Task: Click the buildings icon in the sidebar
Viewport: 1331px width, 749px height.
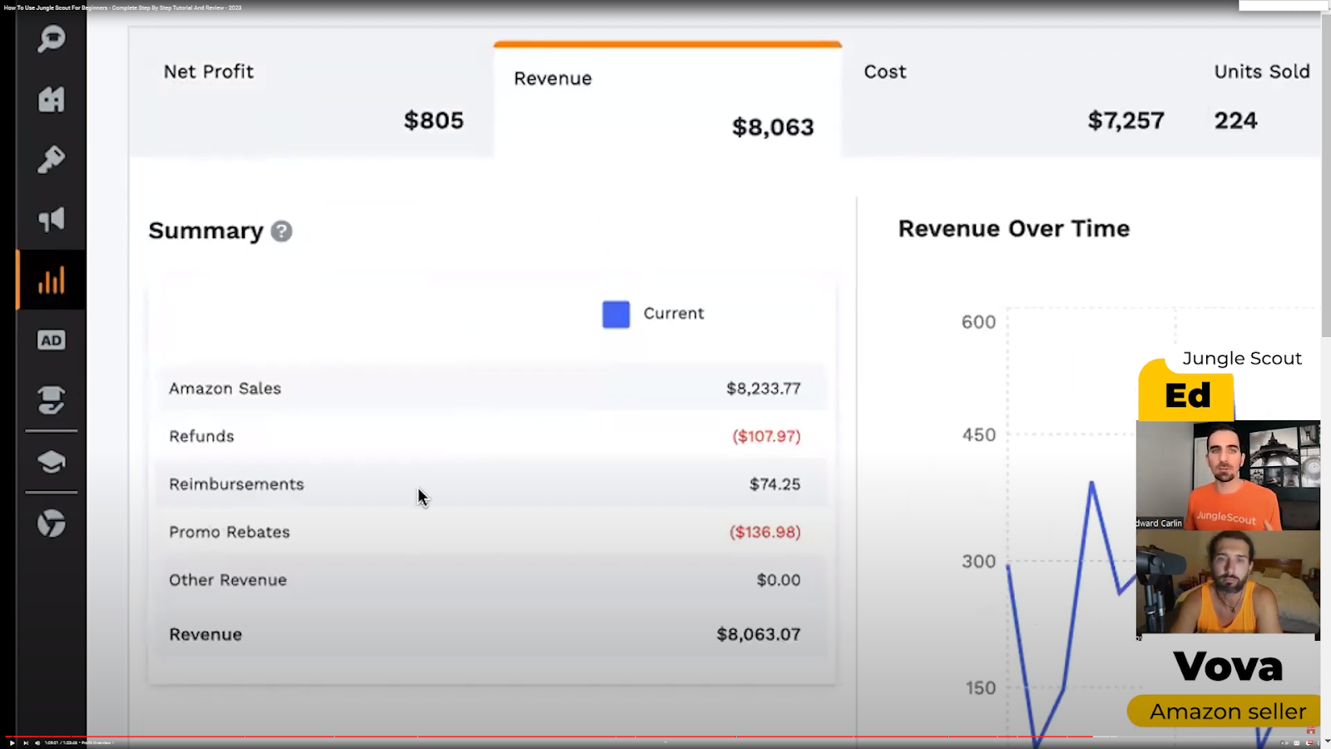Action: pyautogui.click(x=51, y=99)
